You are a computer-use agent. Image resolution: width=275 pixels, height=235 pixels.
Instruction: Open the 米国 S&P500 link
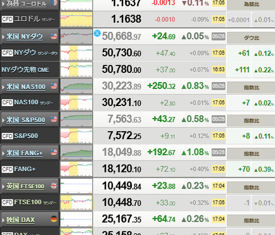click(26, 120)
